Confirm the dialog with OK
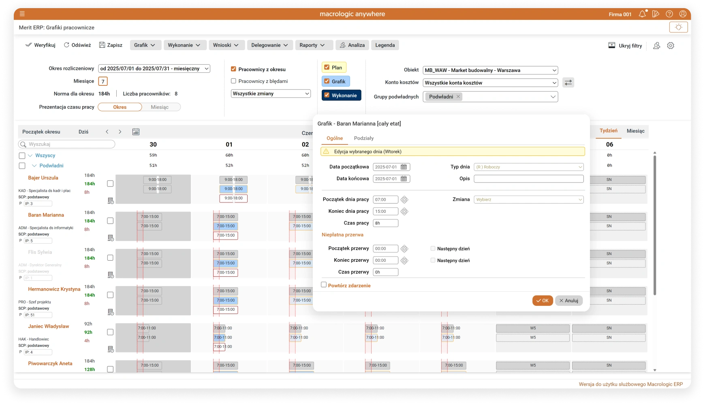The width and height of the screenshot is (705, 403). [x=542, y=301]
